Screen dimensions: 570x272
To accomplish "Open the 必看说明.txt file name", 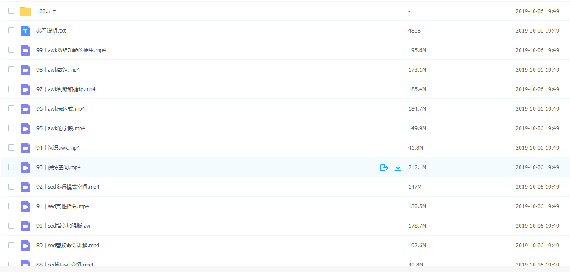I will click(x=51, y=31).
